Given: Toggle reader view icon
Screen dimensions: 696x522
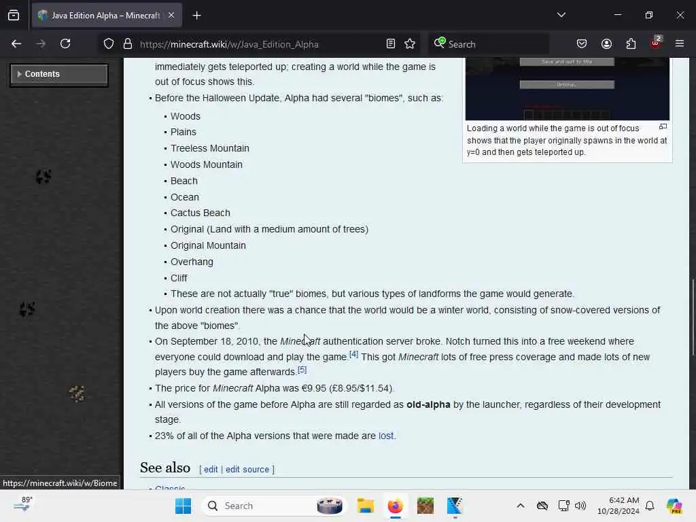Looking at the screenshot, I should 391,44.
